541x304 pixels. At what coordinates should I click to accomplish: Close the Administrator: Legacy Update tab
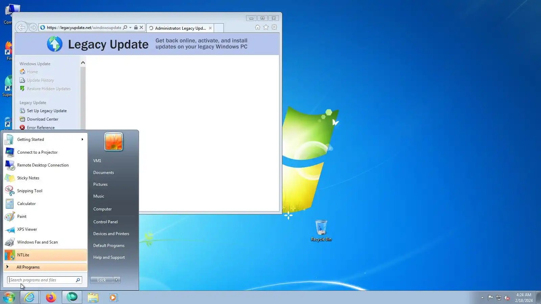tap(210, 28)
